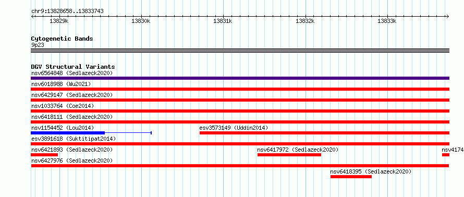Open nsv6418395 (Sedlazeck2020) label

coord(371,171)
